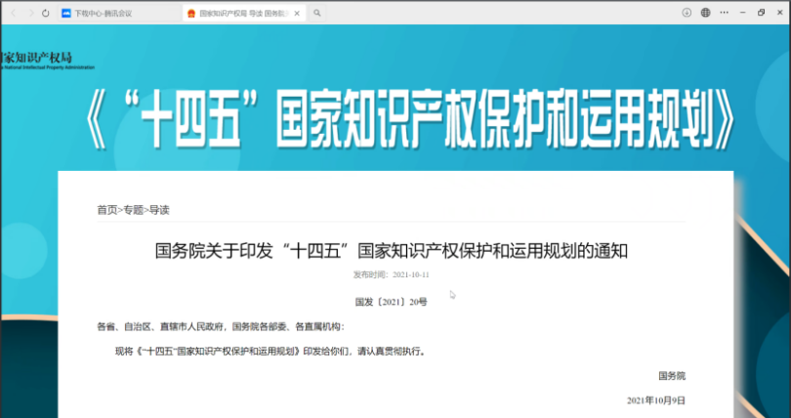Click the browser back arrow
Screen dimensions: 791x418
tap(12, 13)
